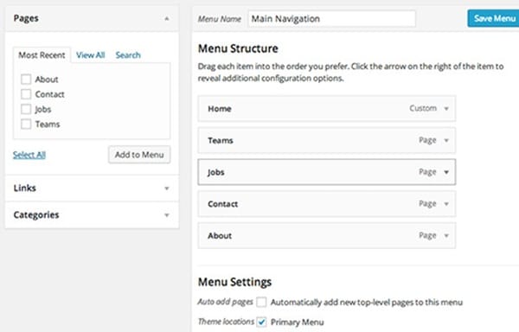519x332 pixels.
Task: Click the Links panel heading text
Action: [x=24, y=188]
